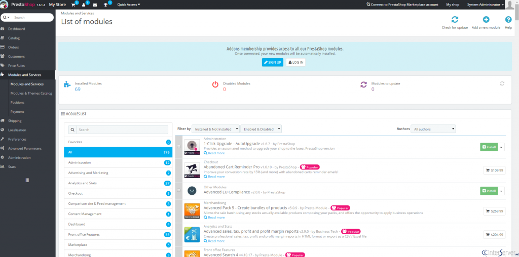Click the PrestaShop logo icon
Screen dimensions: 519x257
(4, 5)
